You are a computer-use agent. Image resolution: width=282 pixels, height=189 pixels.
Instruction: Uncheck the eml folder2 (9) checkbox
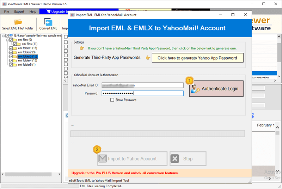point(11,52)
